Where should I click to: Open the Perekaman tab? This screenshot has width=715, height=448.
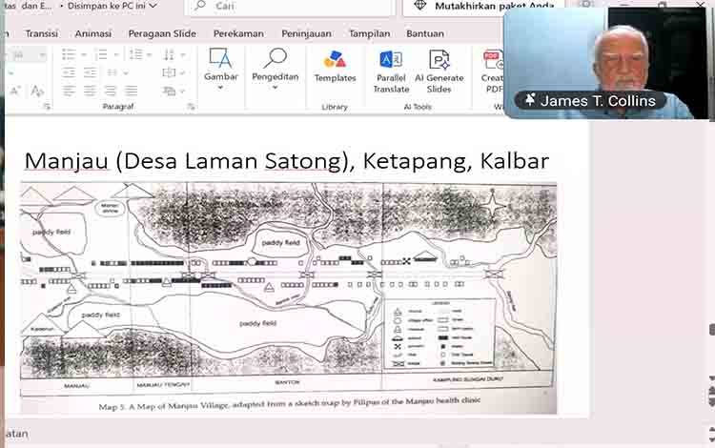pyautogui.click(x=238, y=33)
